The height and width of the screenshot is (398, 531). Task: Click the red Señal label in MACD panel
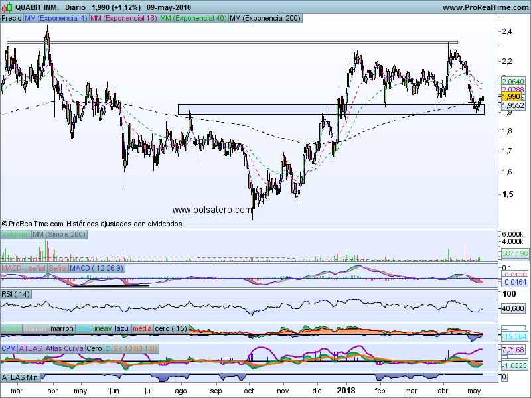click(x=57, y=267)
